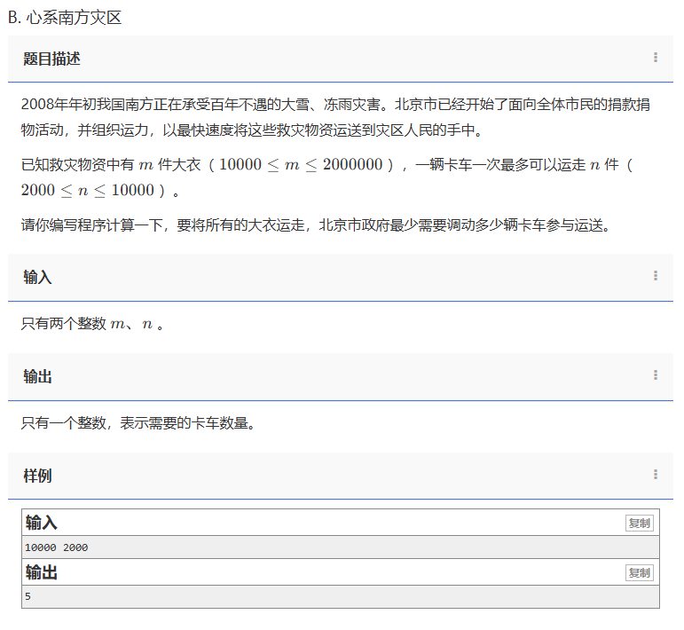Click the 输出 label in sample box
The image size is (684, 630).
pos(42,572)
